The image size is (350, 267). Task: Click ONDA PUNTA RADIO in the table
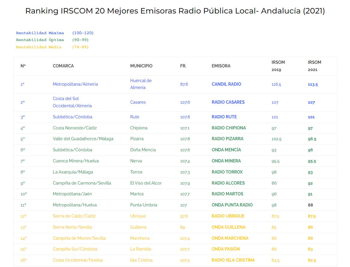point(232,205)
